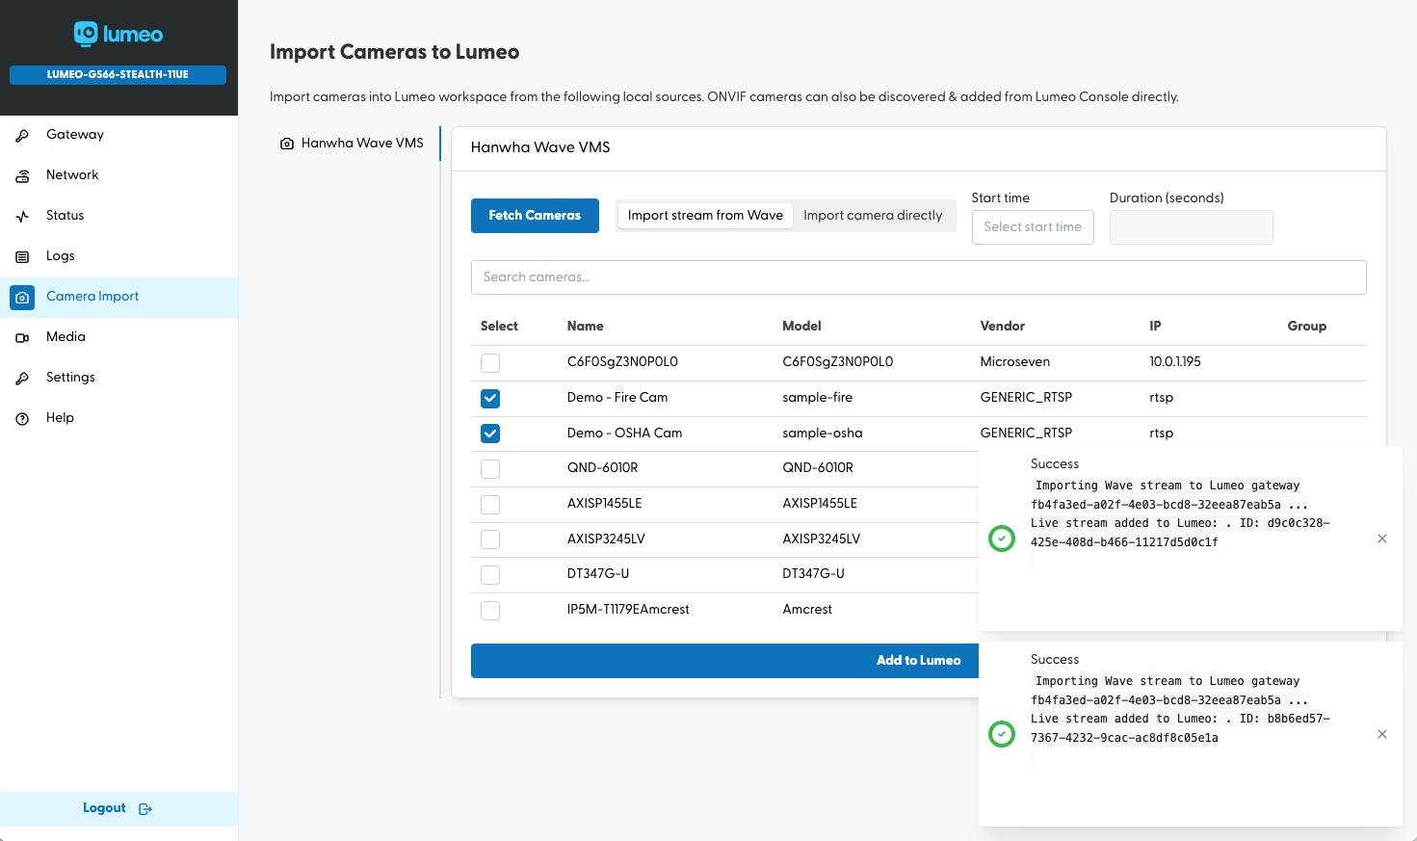1417x841 pixels.
Task: Click the green success checkmark in the b8b6ed57 notification
Action: click(x=1002, y=734)
